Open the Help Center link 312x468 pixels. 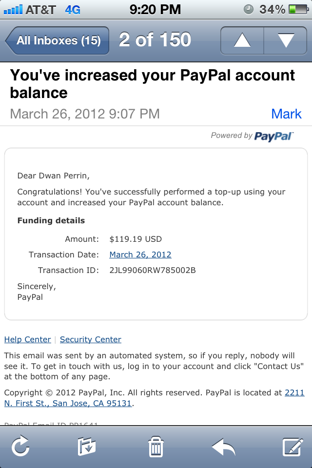[x=27, y=339]
